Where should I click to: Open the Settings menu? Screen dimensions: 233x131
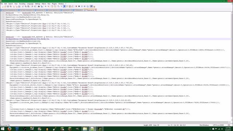click(x=37, y=4)
